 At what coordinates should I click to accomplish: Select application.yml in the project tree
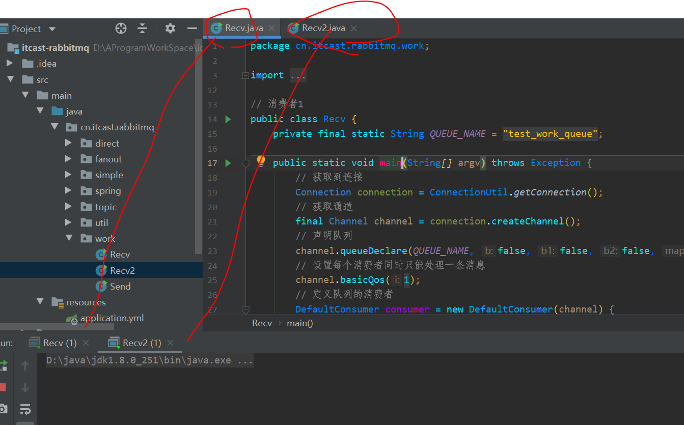(112, 318)
